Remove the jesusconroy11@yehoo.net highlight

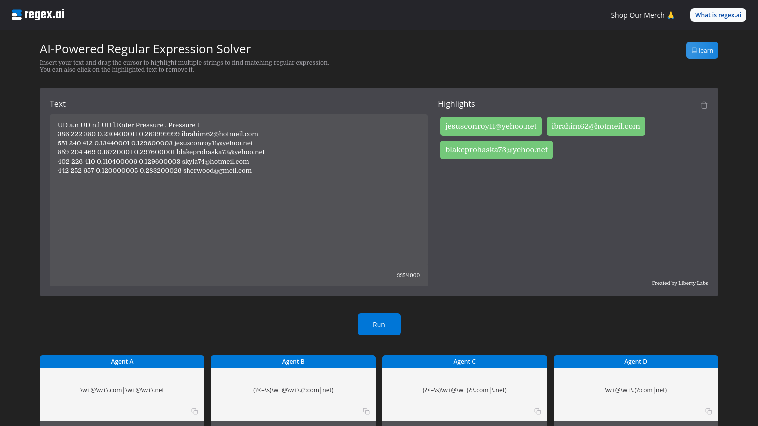click(x=491, y=126)
